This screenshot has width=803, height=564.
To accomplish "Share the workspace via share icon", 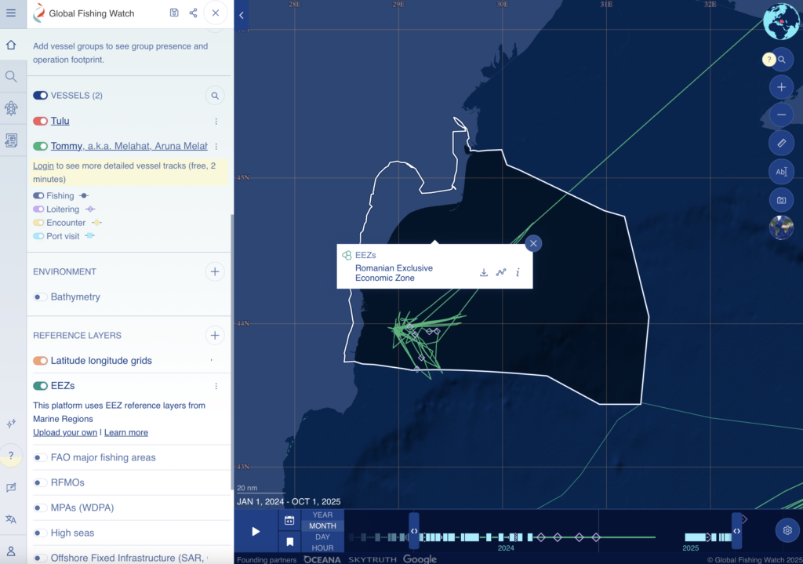I will tap(193, 13).
